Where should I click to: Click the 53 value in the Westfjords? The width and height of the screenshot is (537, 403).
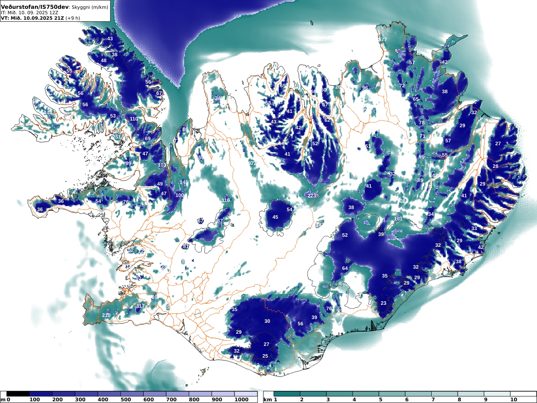[x=113, y=116]
